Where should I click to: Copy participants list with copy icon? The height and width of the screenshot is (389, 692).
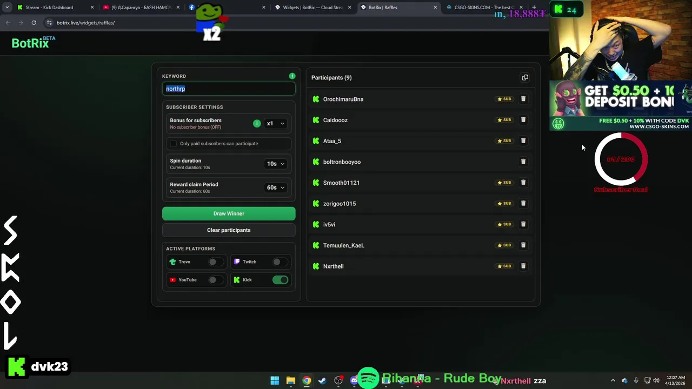click(x=525, y=77)
